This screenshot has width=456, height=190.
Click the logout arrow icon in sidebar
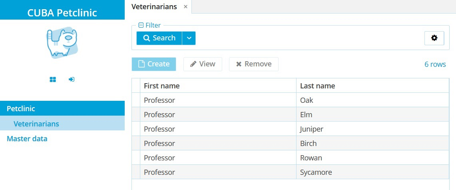72,80
